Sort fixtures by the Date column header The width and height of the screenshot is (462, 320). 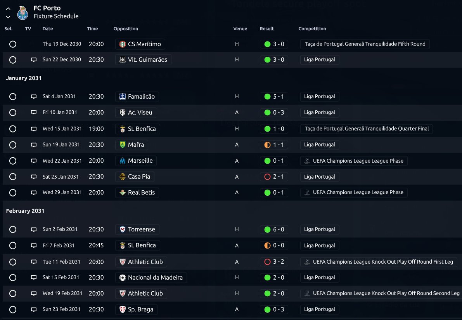pos(48,29)
